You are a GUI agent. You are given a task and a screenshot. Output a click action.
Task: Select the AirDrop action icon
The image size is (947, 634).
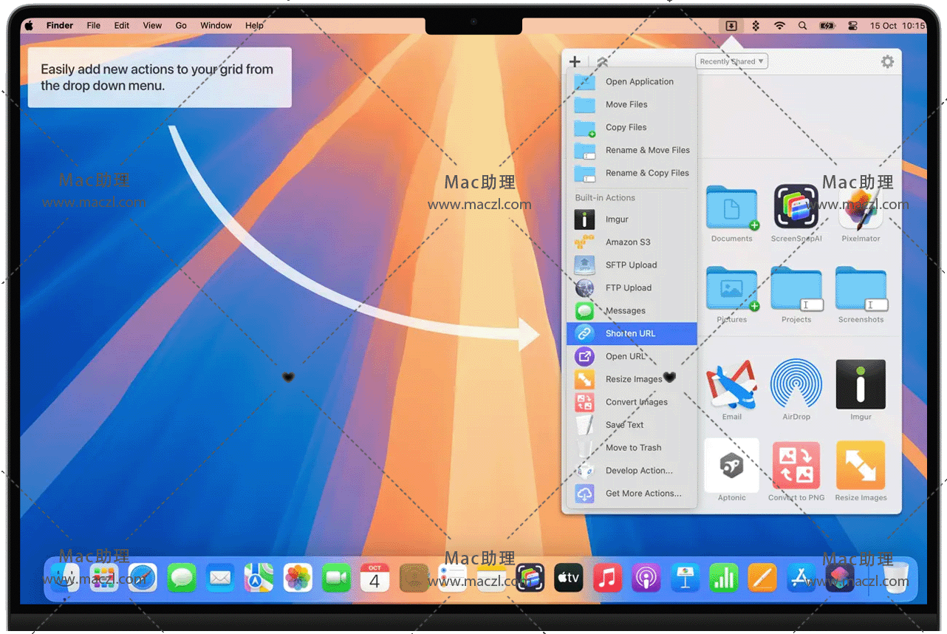pyautogui.click(x=796, y=385)
